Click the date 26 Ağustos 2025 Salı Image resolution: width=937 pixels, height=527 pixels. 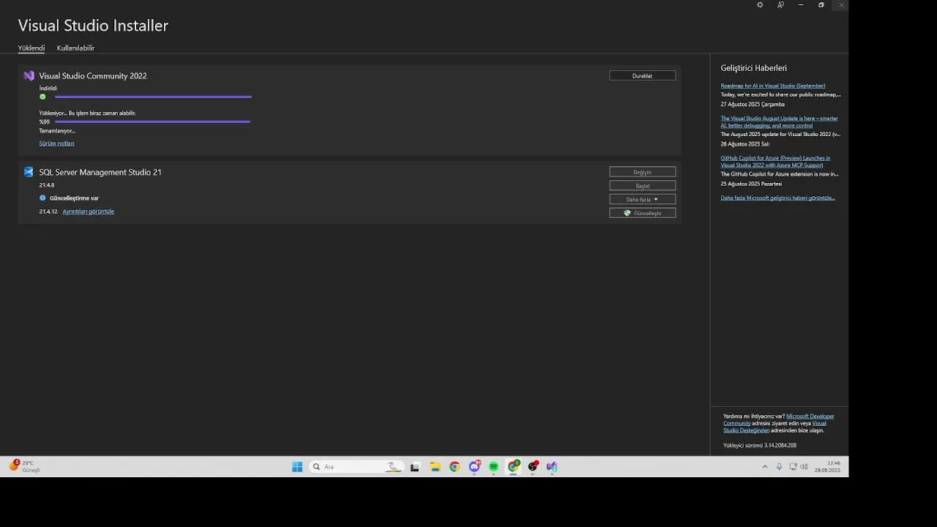tap(745, 144)
